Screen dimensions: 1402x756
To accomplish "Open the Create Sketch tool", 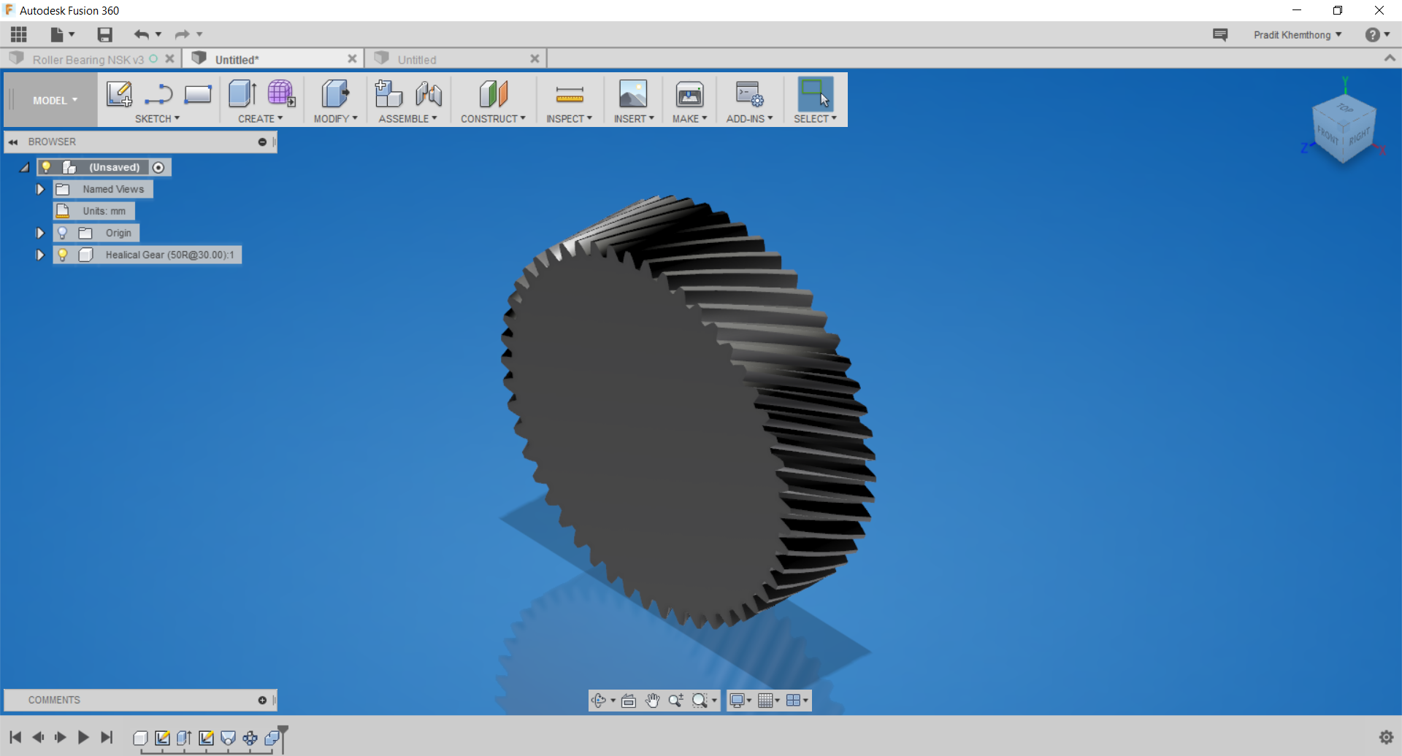I will pyautogui.click(x=119, y=95).
